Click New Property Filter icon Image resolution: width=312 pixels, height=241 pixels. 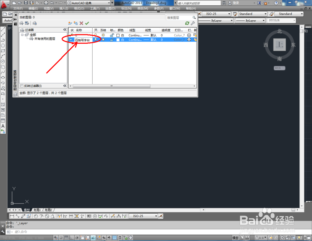pos(22,23)
